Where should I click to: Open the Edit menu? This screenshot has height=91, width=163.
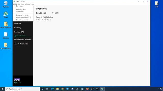point(19,4)
